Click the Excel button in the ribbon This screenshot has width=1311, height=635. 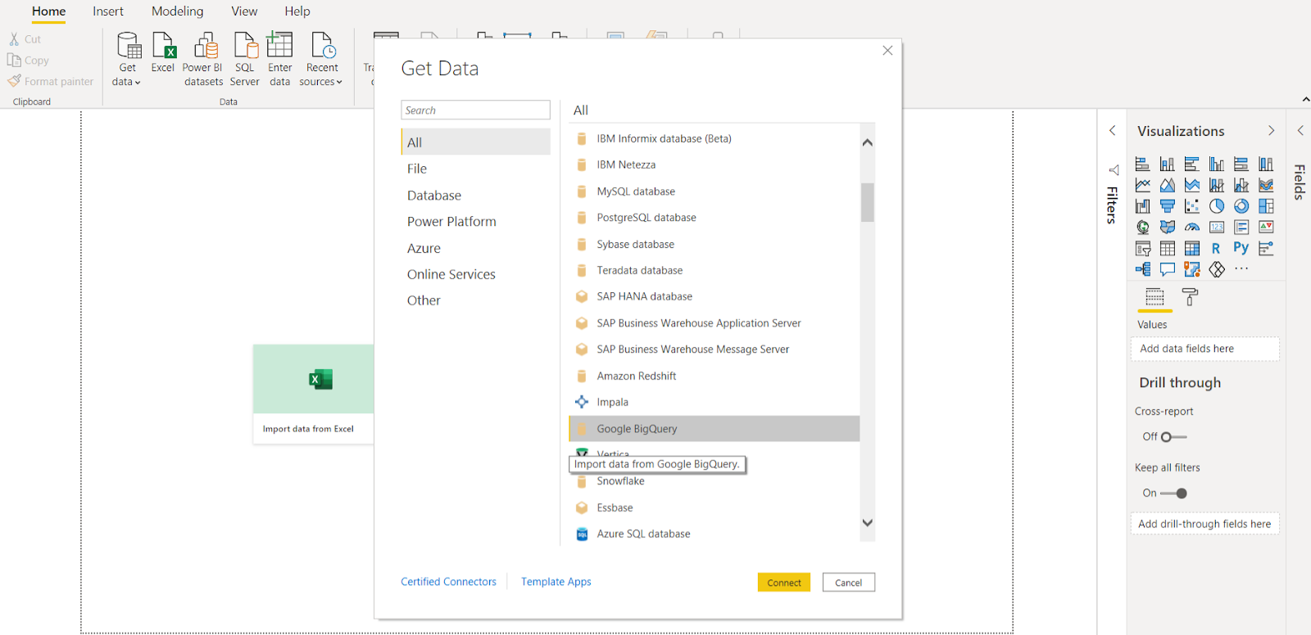point(163,53)
